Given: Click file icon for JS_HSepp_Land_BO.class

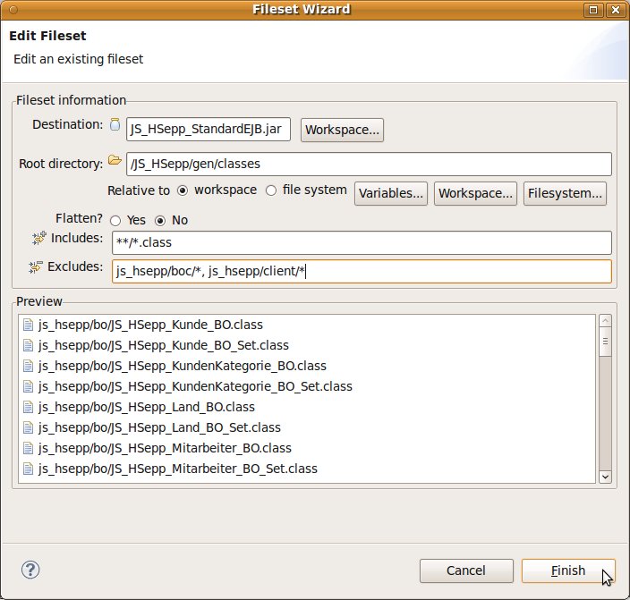Looking at the screenshot, I should pos(28,407).
